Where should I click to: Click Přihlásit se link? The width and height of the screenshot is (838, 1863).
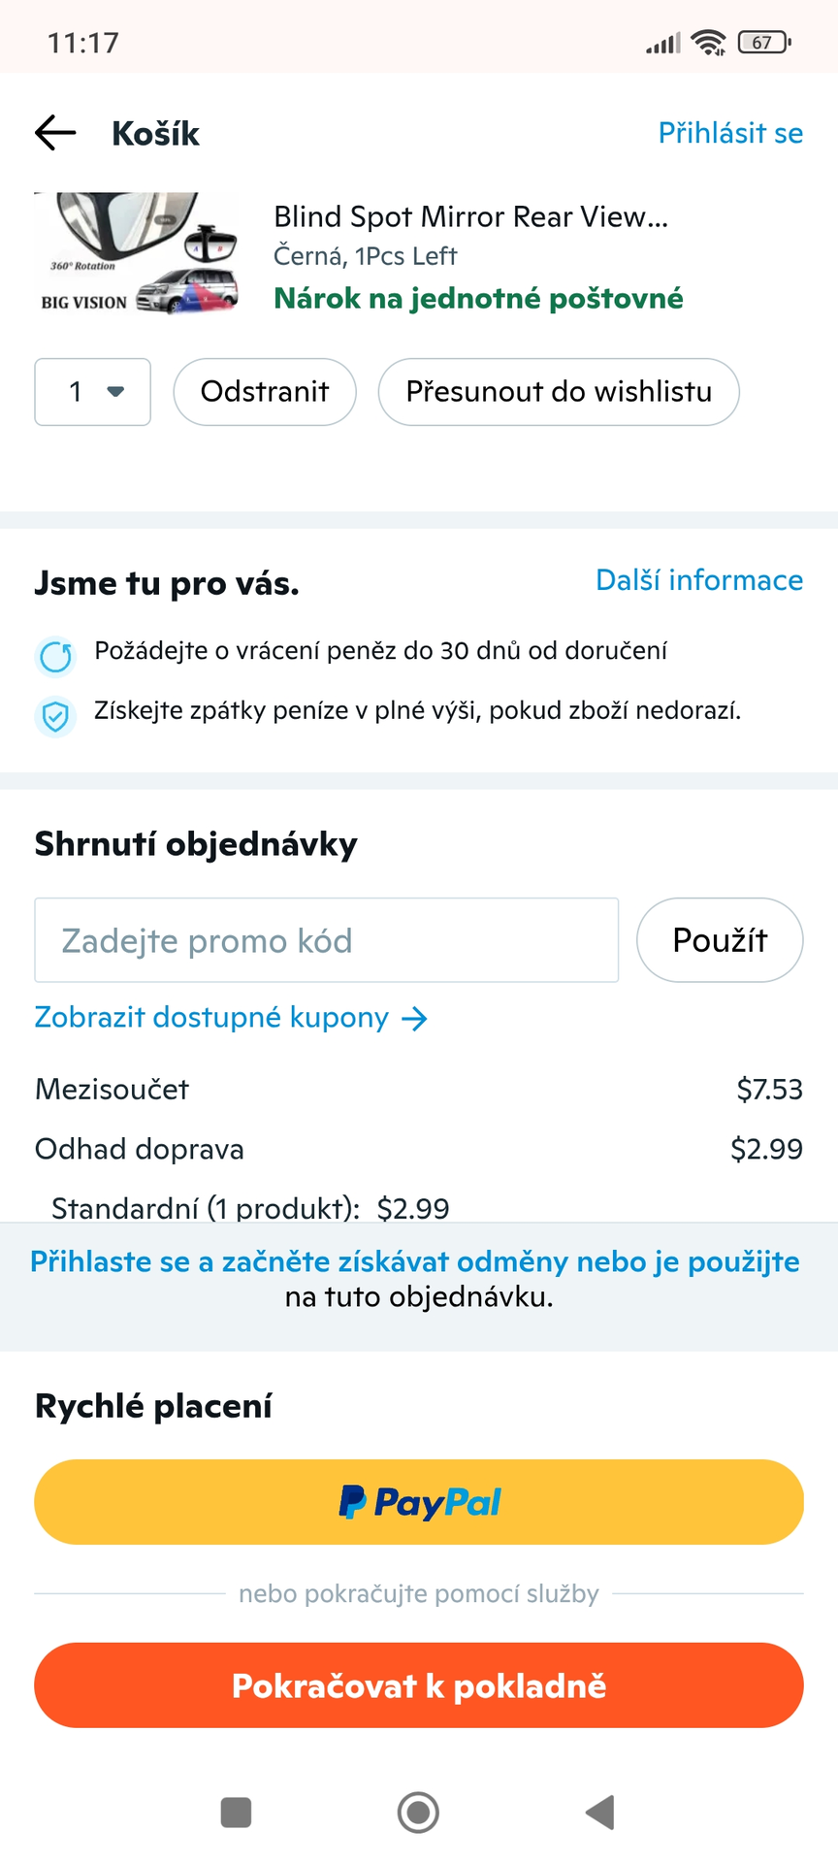click(730, 133)
